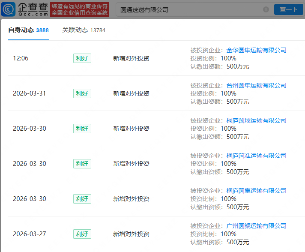Open the 台州圆隼运输有限公司 company link
Screen dimensions: 305x252
coord(256,85)
